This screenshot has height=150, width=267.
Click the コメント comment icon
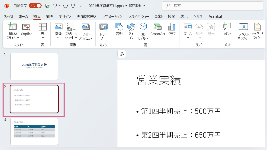[227, 29]
